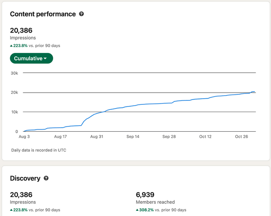Select the 20,386 impressions total in Content performance
Viewport: 271px width, 216px height.
coord(21,30)
